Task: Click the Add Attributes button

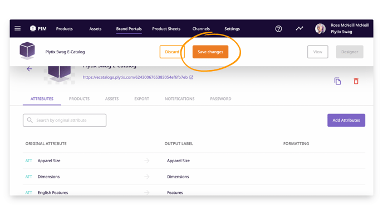Action: tap(346, 120)
